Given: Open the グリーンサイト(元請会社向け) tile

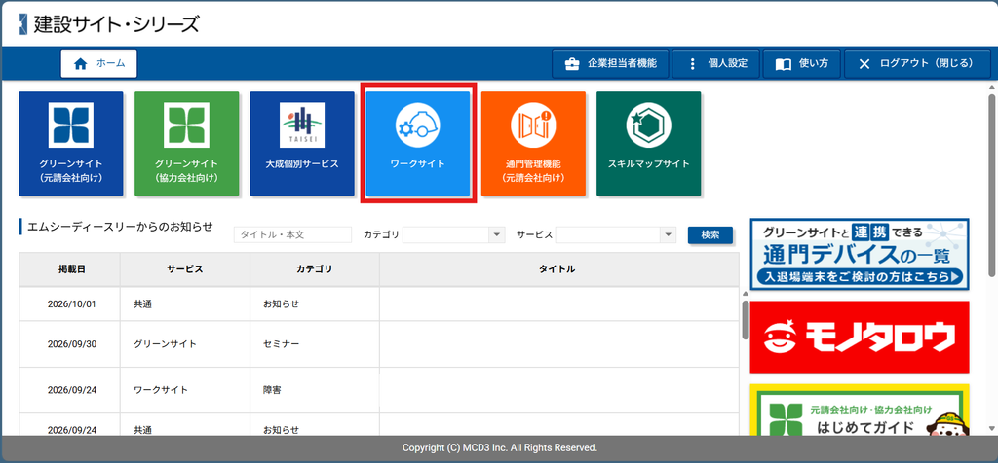Looking at the screenshot, I should [x=70, y=144].
